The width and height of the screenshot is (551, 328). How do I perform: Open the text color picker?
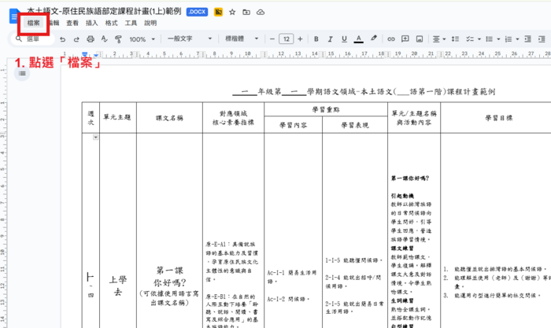tap(359, 39)
